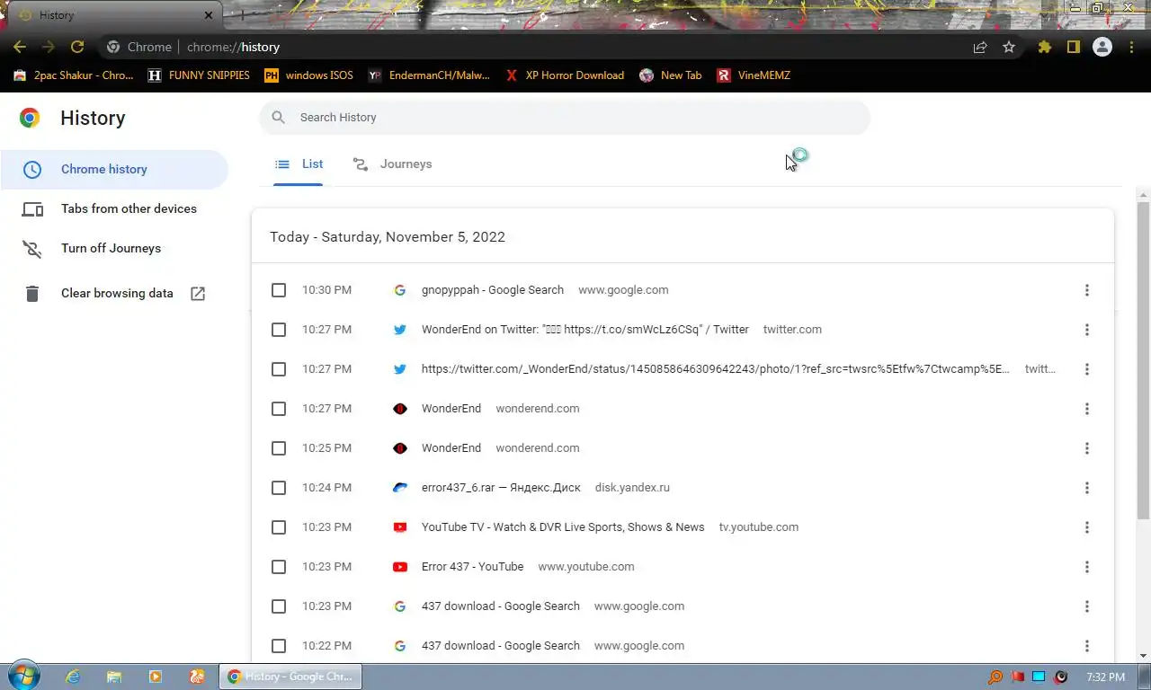
Task: Check the YouTube TV entry checkbox
Action: point(279,527)
